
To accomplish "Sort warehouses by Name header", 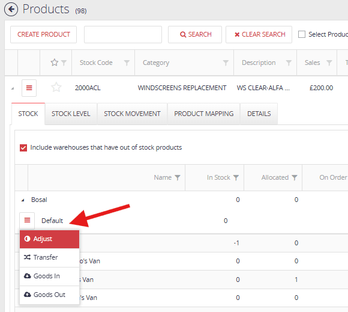I will (163, 177).
